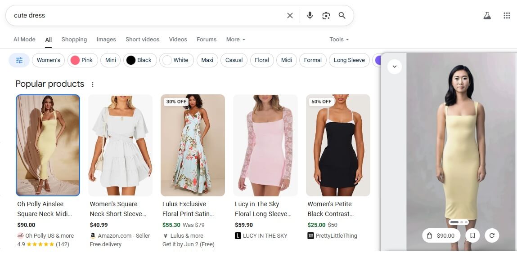
Task: Open Popular products three-dot menu
Action: (x=93, y=84)
